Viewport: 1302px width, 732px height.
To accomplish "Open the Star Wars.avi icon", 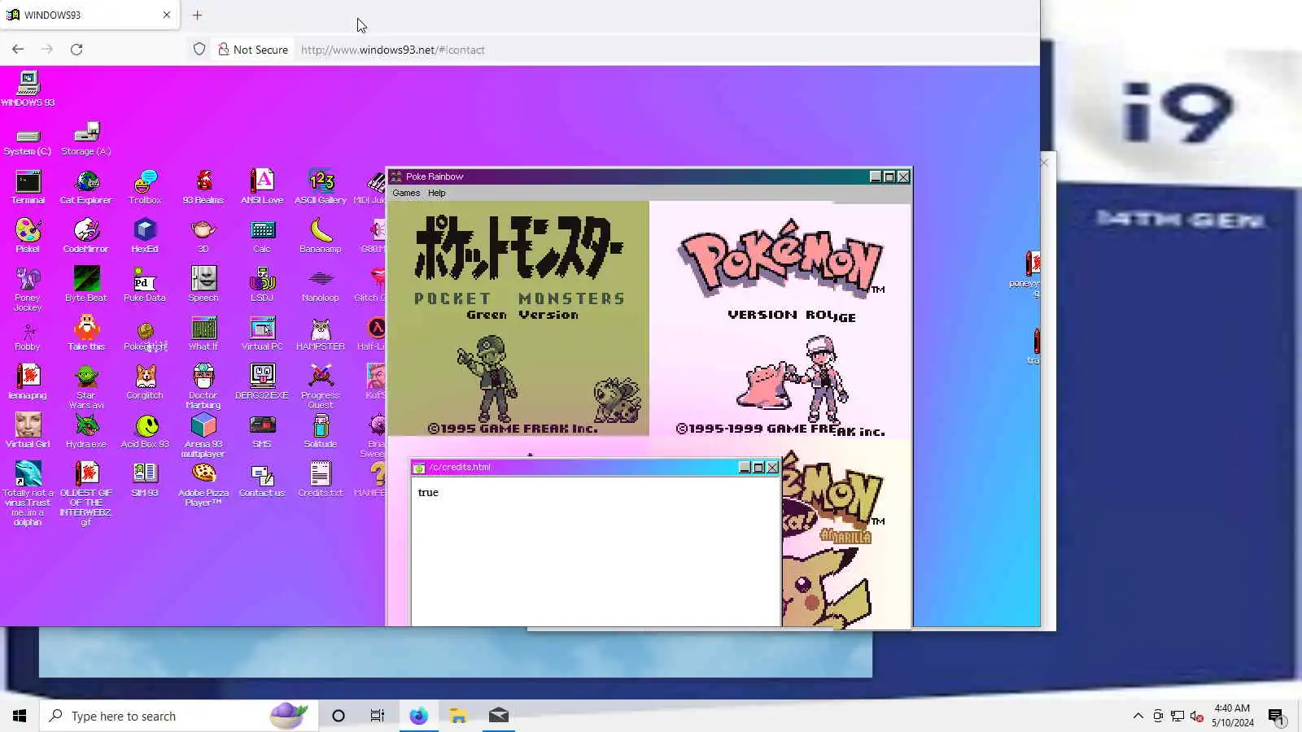I will 86,386.
